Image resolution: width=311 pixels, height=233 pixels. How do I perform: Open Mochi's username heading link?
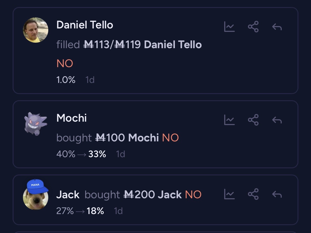tap(71, 118)
